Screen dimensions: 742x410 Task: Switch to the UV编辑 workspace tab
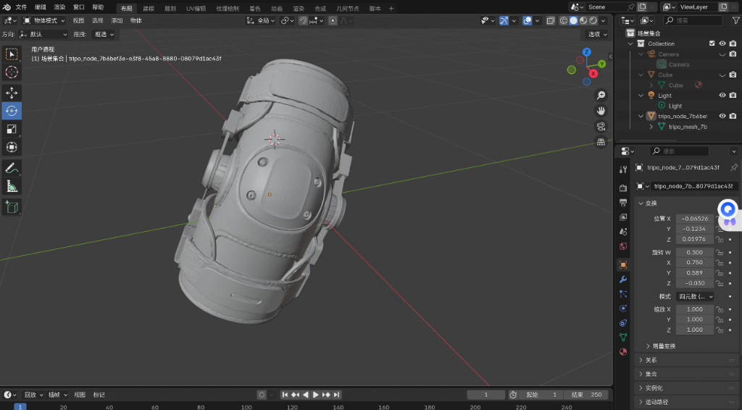(196, 8)
